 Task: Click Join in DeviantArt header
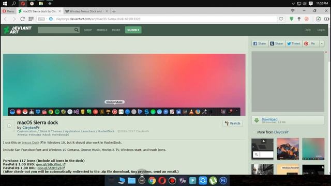[x=308, y=30]
